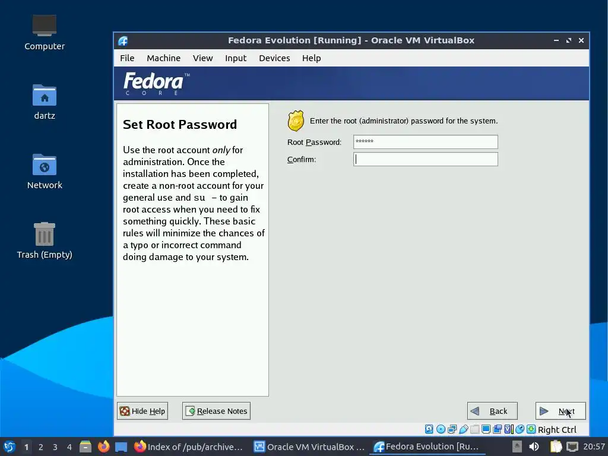Open the USB devices status icon
Screen dimensions: 608x456
[463, 429]
